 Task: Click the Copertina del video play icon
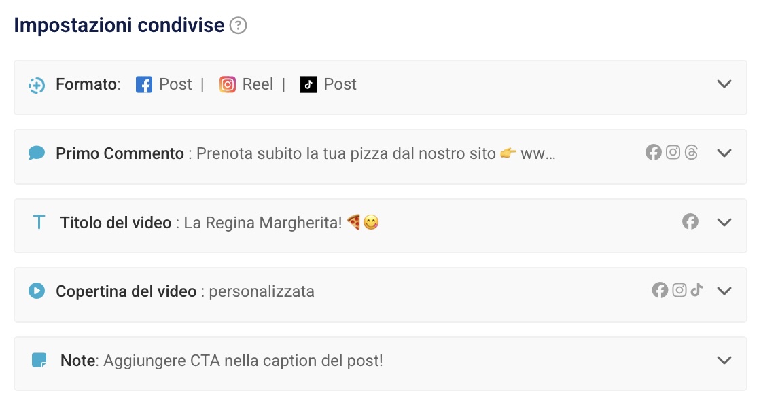[37, 291]
